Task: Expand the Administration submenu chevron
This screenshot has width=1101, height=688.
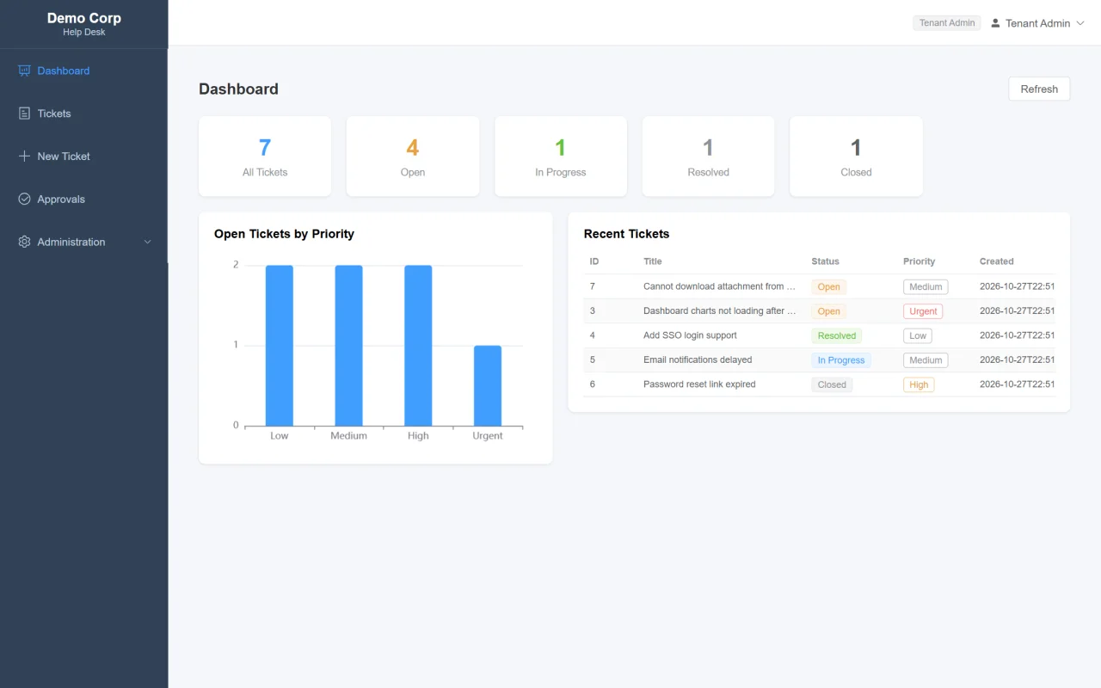Action: (147, 242)
